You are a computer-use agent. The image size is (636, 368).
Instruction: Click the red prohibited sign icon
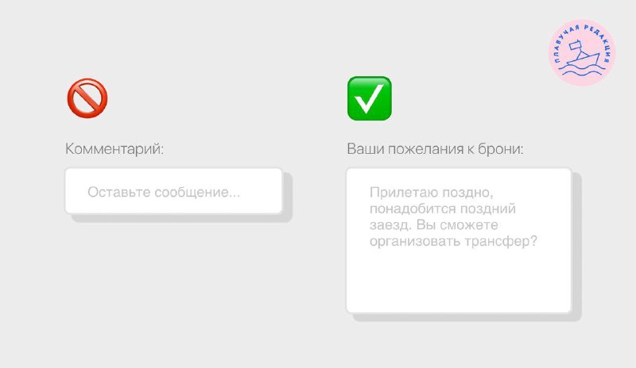coord(87,98)
